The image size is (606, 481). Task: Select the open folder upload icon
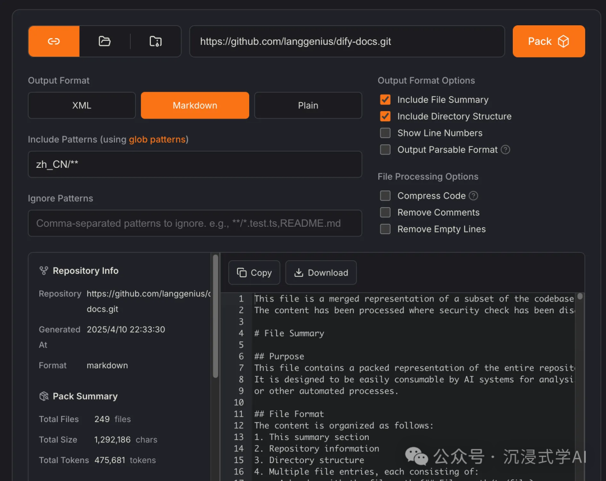[x=104, y=42]
